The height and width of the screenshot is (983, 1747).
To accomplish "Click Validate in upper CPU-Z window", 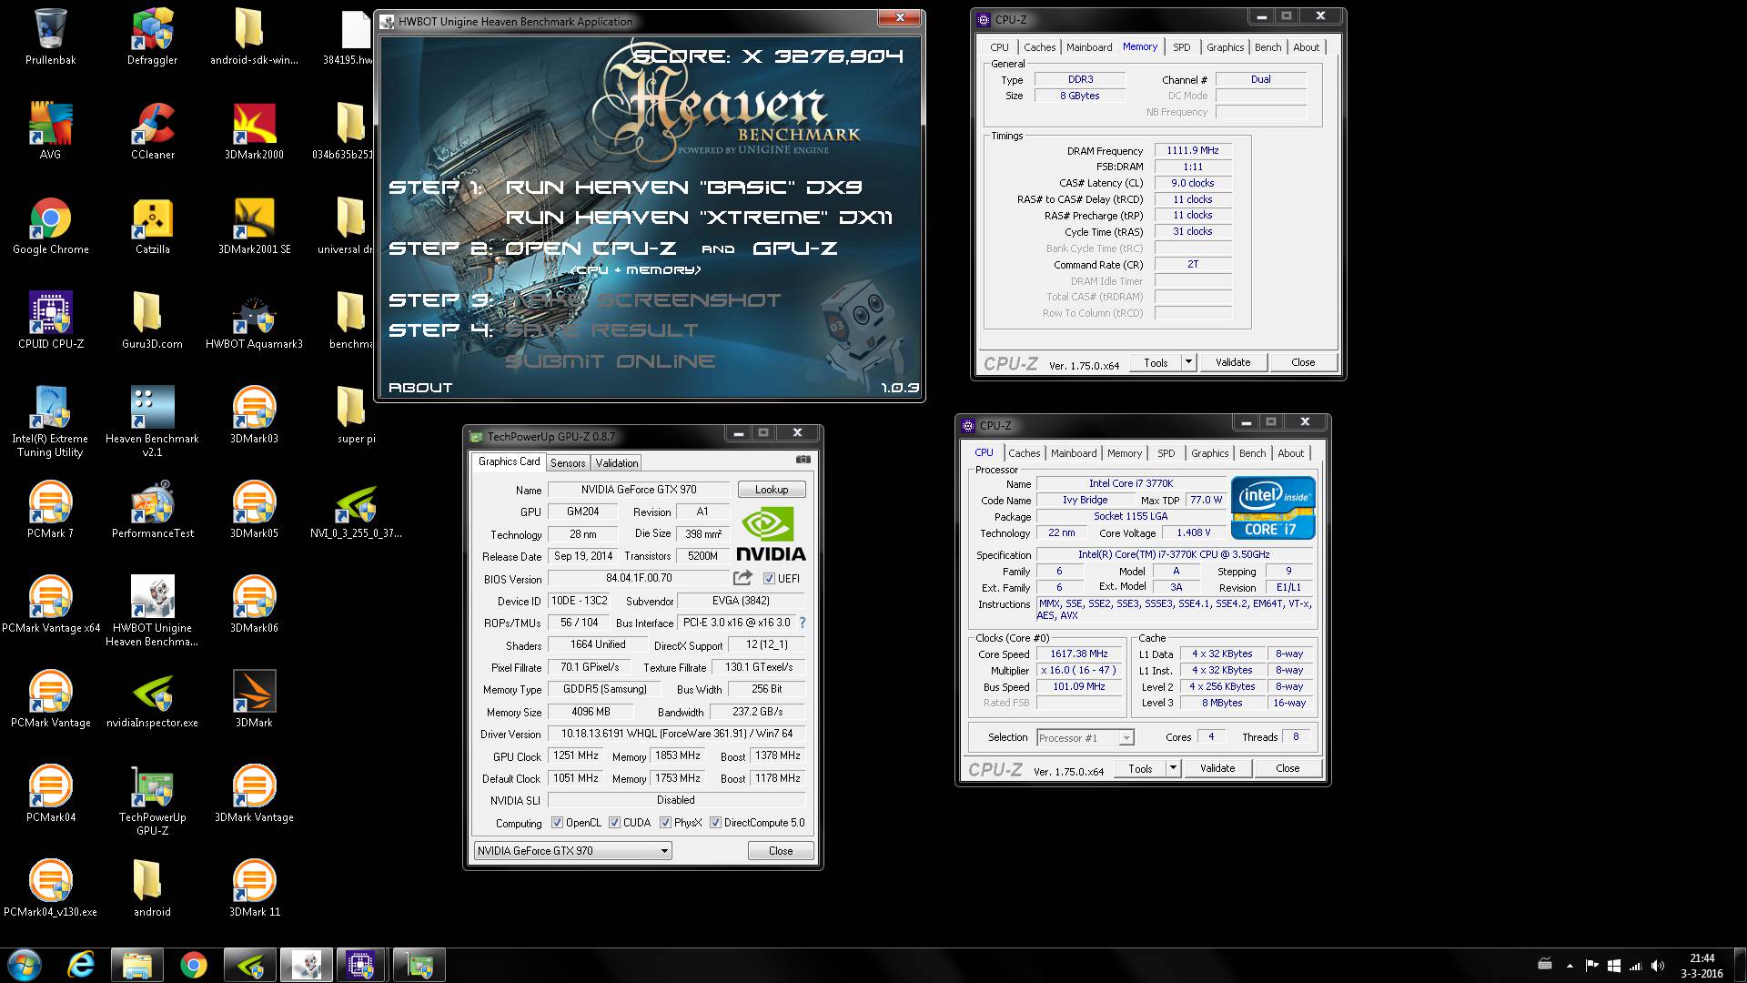I will tap(1233, 362).
